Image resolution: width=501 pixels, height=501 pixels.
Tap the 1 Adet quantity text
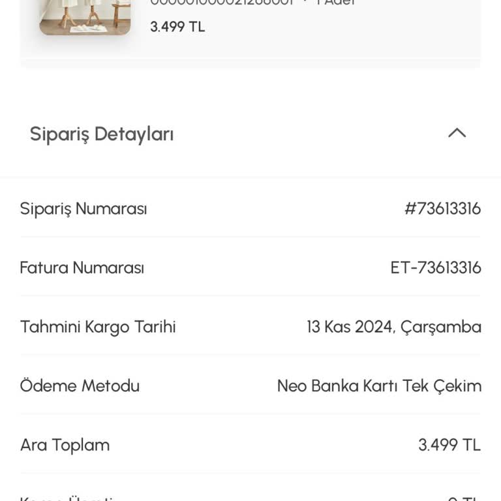(335, 2)
